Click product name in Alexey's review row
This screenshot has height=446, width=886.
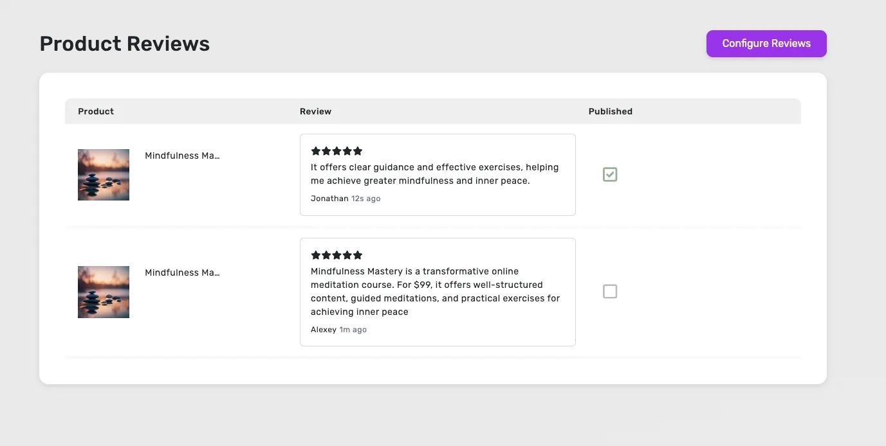click(182, 272)
